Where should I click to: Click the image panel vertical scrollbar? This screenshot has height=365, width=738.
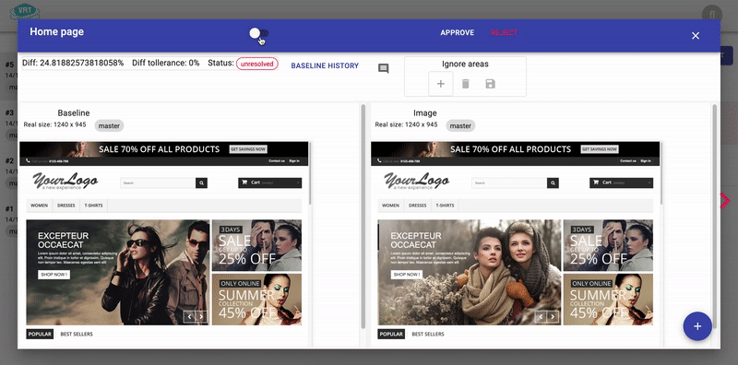pyautogui.click(x=714, y=217)
